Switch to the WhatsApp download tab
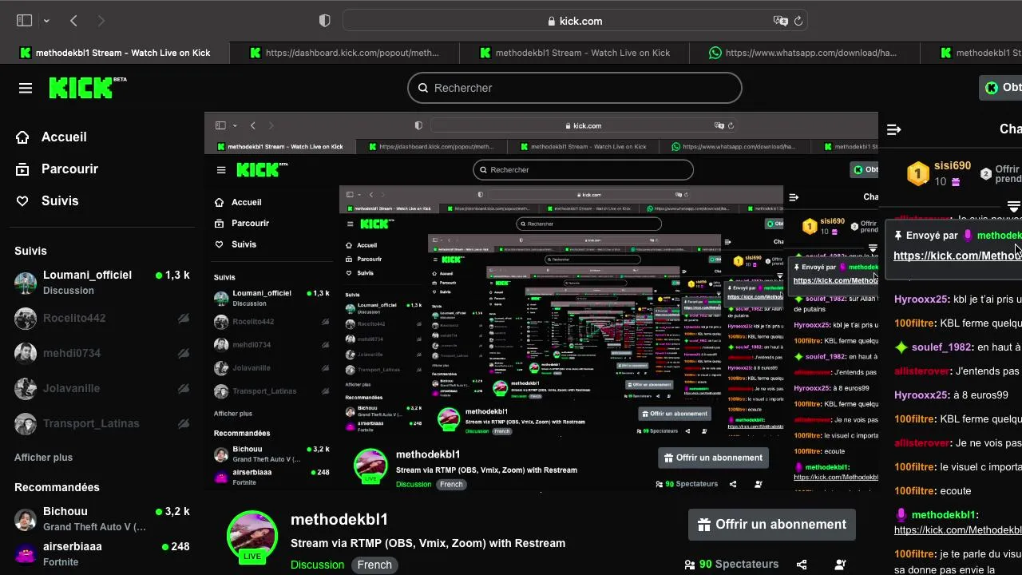The image size is (1022, 575). [803, 53]
